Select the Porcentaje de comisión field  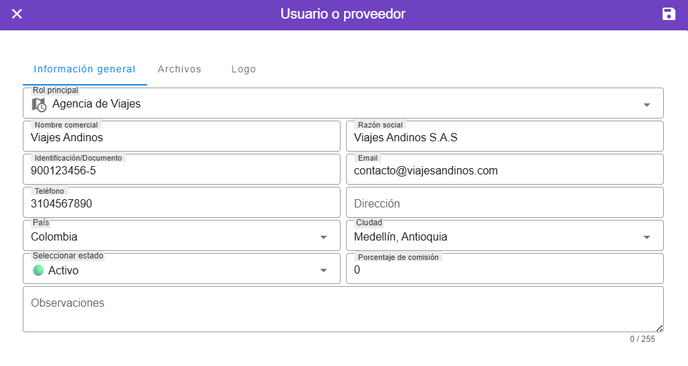click(x=504, y=270)
